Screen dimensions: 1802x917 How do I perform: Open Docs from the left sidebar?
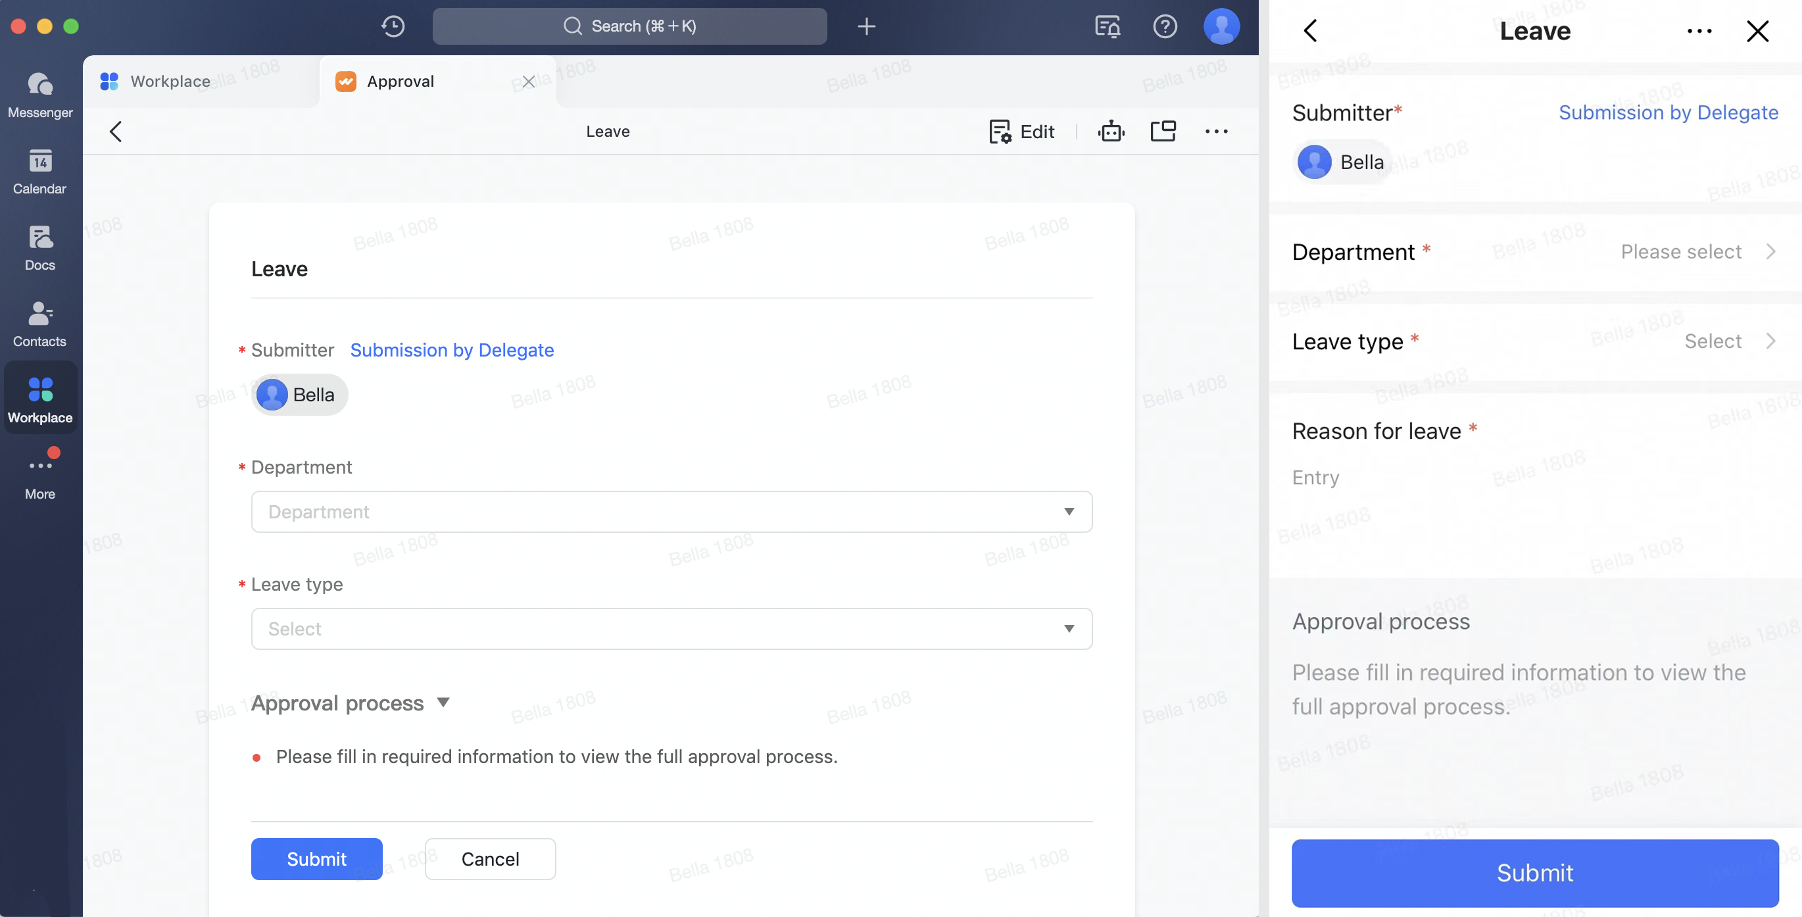click(39, 246)
